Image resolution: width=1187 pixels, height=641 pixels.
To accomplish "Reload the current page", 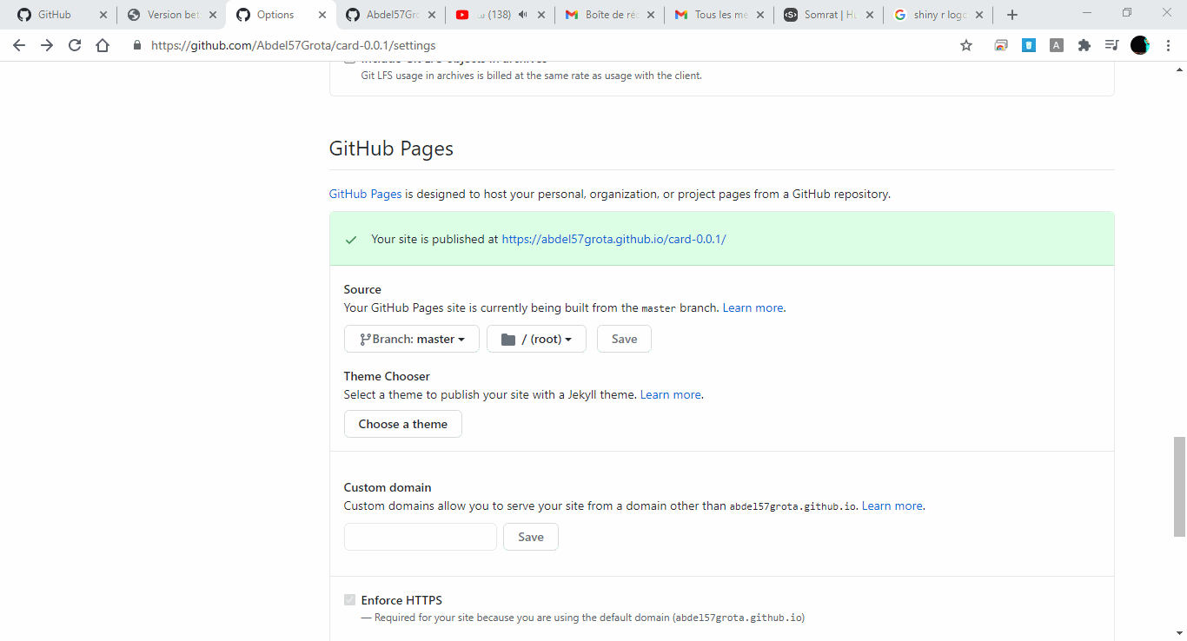I will (x=75, y=45).
